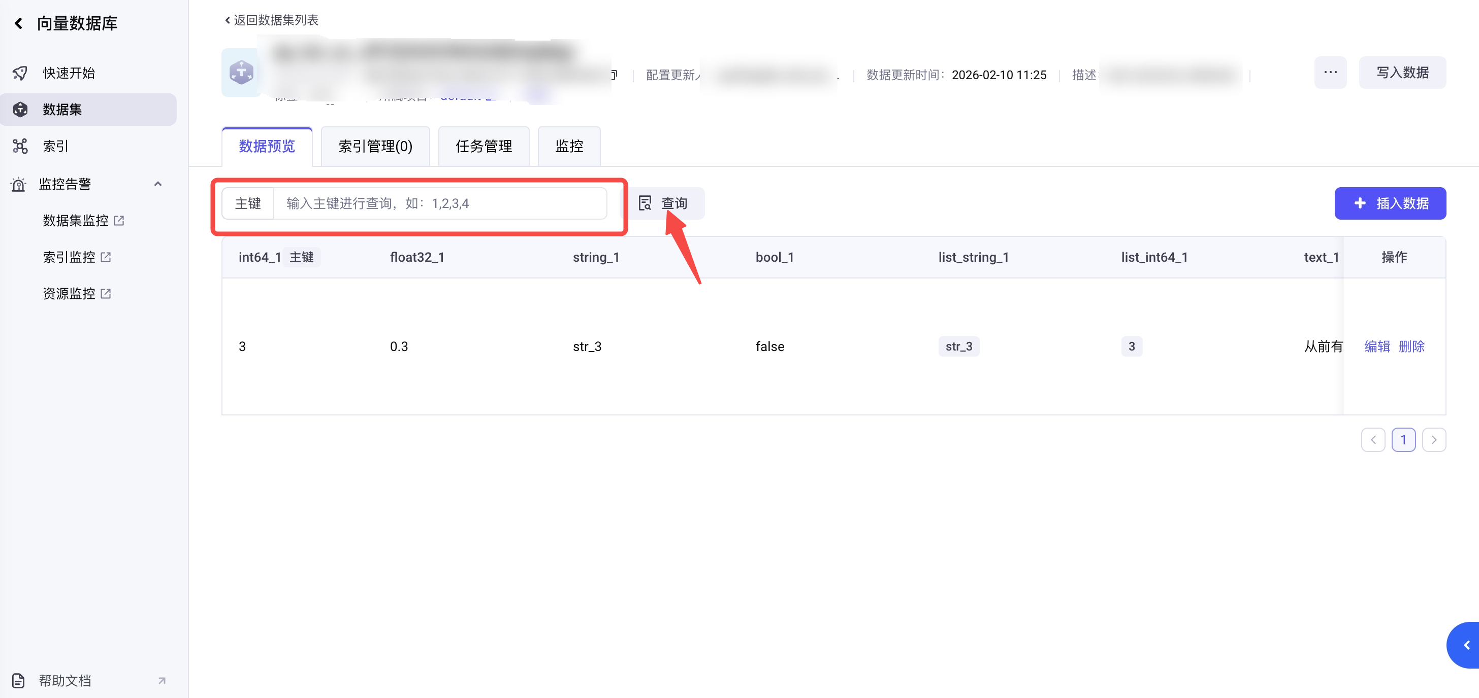Go to next page arrow in pagination

[x=1434, y=440]
